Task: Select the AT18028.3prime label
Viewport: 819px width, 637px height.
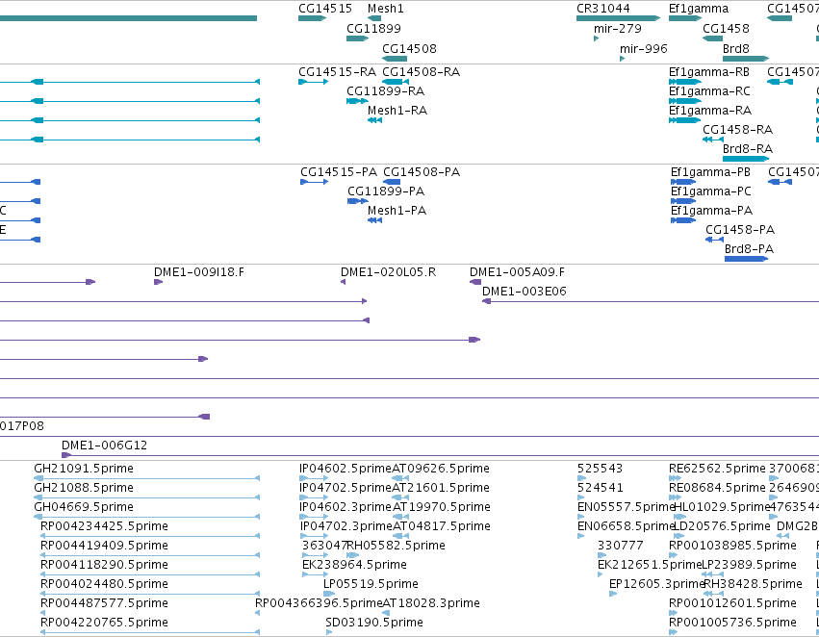Action: (x=431, y=603)
